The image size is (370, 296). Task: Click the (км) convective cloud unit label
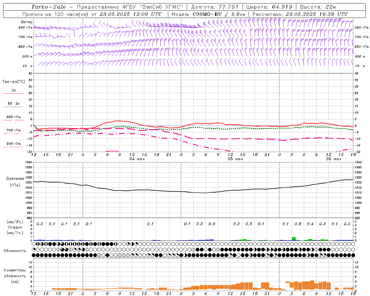[15, 282]
